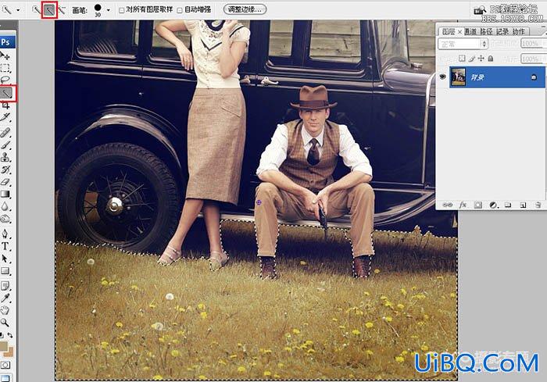Create a new layer group
547x382 pixels.
coord(508,205)
